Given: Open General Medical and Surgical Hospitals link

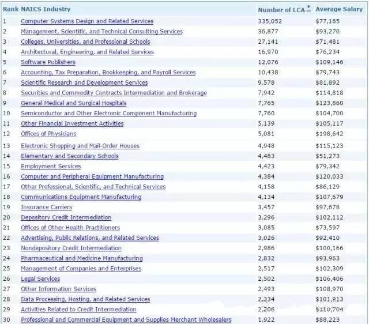Looking at the screenshot, I should [74, 103].
